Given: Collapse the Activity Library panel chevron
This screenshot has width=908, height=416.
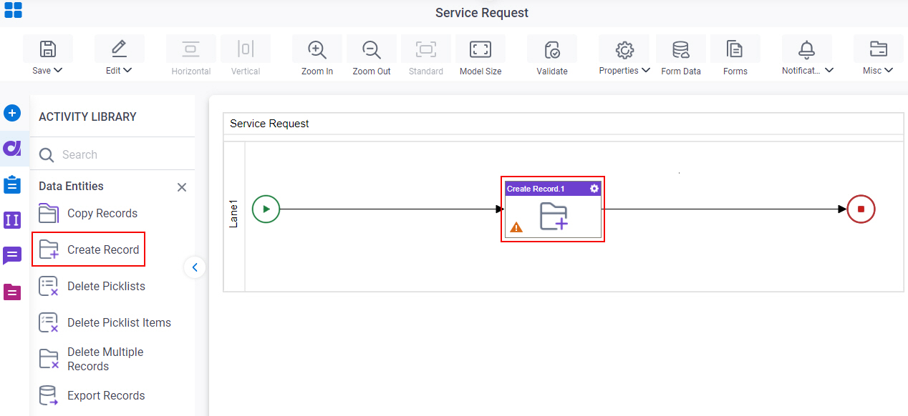Looking at the screenshot, I should (x=195, y=267).
